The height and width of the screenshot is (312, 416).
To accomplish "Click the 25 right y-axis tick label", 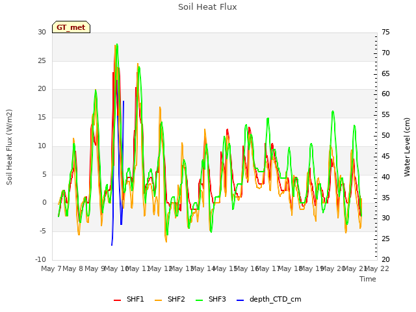I will pos(385,239).
